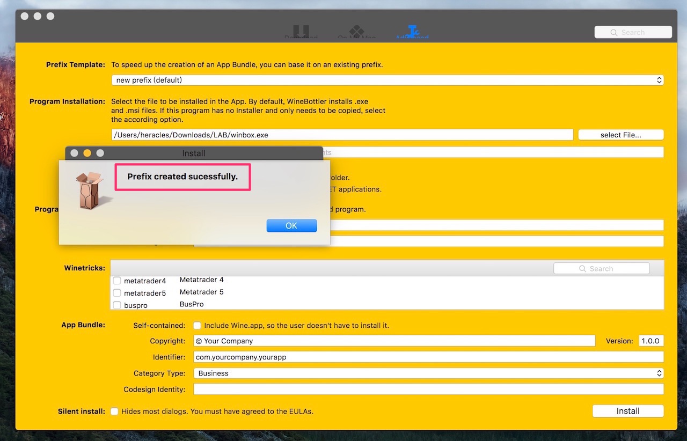Open the Prefix Template dropdown
The image size is (687, 441).
[x=388, y=80]
